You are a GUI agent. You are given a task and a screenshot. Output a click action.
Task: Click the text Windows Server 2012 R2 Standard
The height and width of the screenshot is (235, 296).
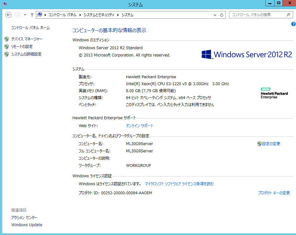tap(111, 48)
